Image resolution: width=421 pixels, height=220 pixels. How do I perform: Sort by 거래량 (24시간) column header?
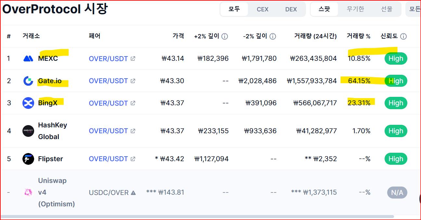315,36
